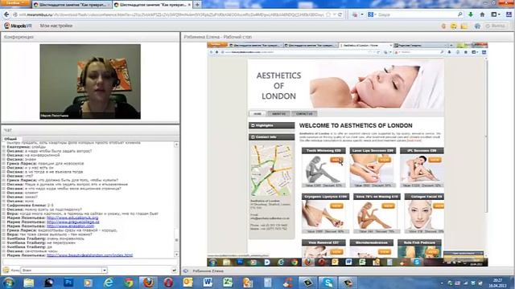Click the folder icon in the conference toolbar
Screen dimensions: 515x289
pyautogui.click(x=464, y=26)
